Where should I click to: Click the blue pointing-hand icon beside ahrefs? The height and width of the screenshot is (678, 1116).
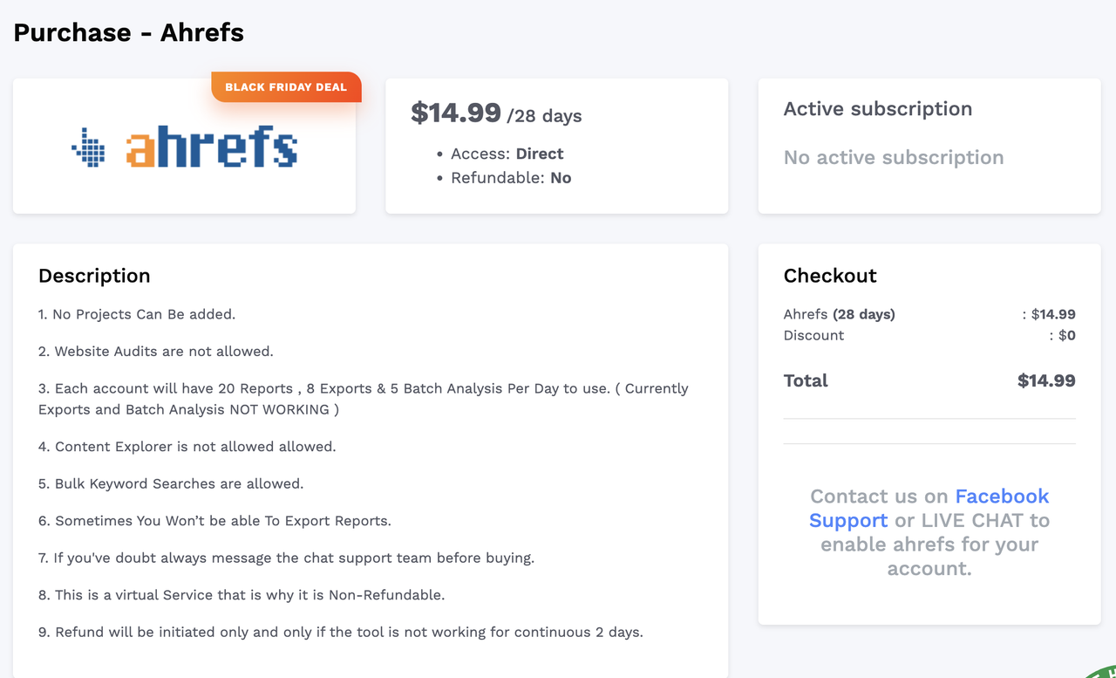tap(88, 147)
